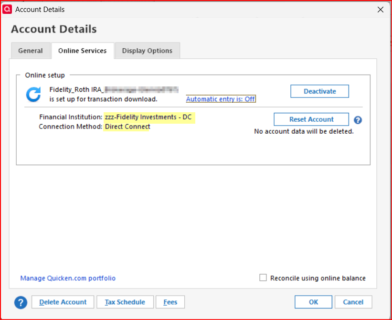Open the Display Options tab
Screen dimensions: 392x320
[147, 51]
